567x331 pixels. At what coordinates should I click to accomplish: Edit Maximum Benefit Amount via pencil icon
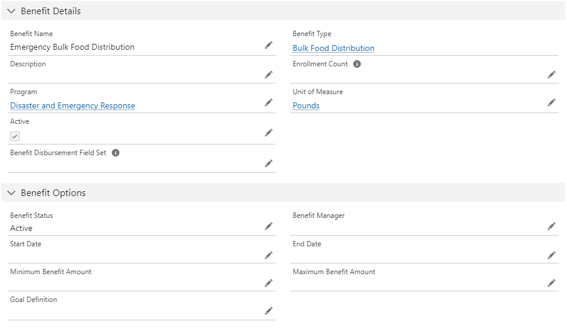click(x=551, y=283)
